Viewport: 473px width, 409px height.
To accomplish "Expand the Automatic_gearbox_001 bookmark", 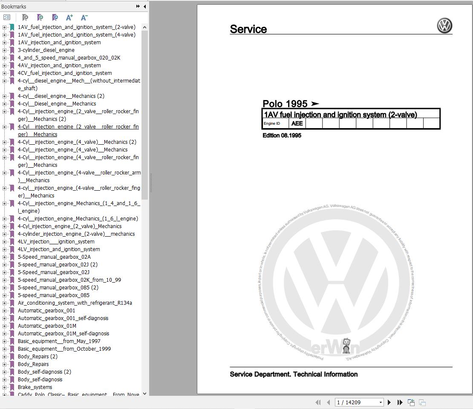I will pos(5,311).
